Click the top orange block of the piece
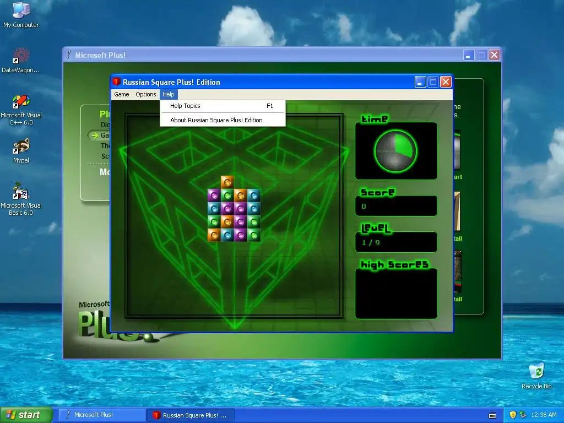Screen dimensions: 564x423 pyautogui.click(x=227, y=182)
